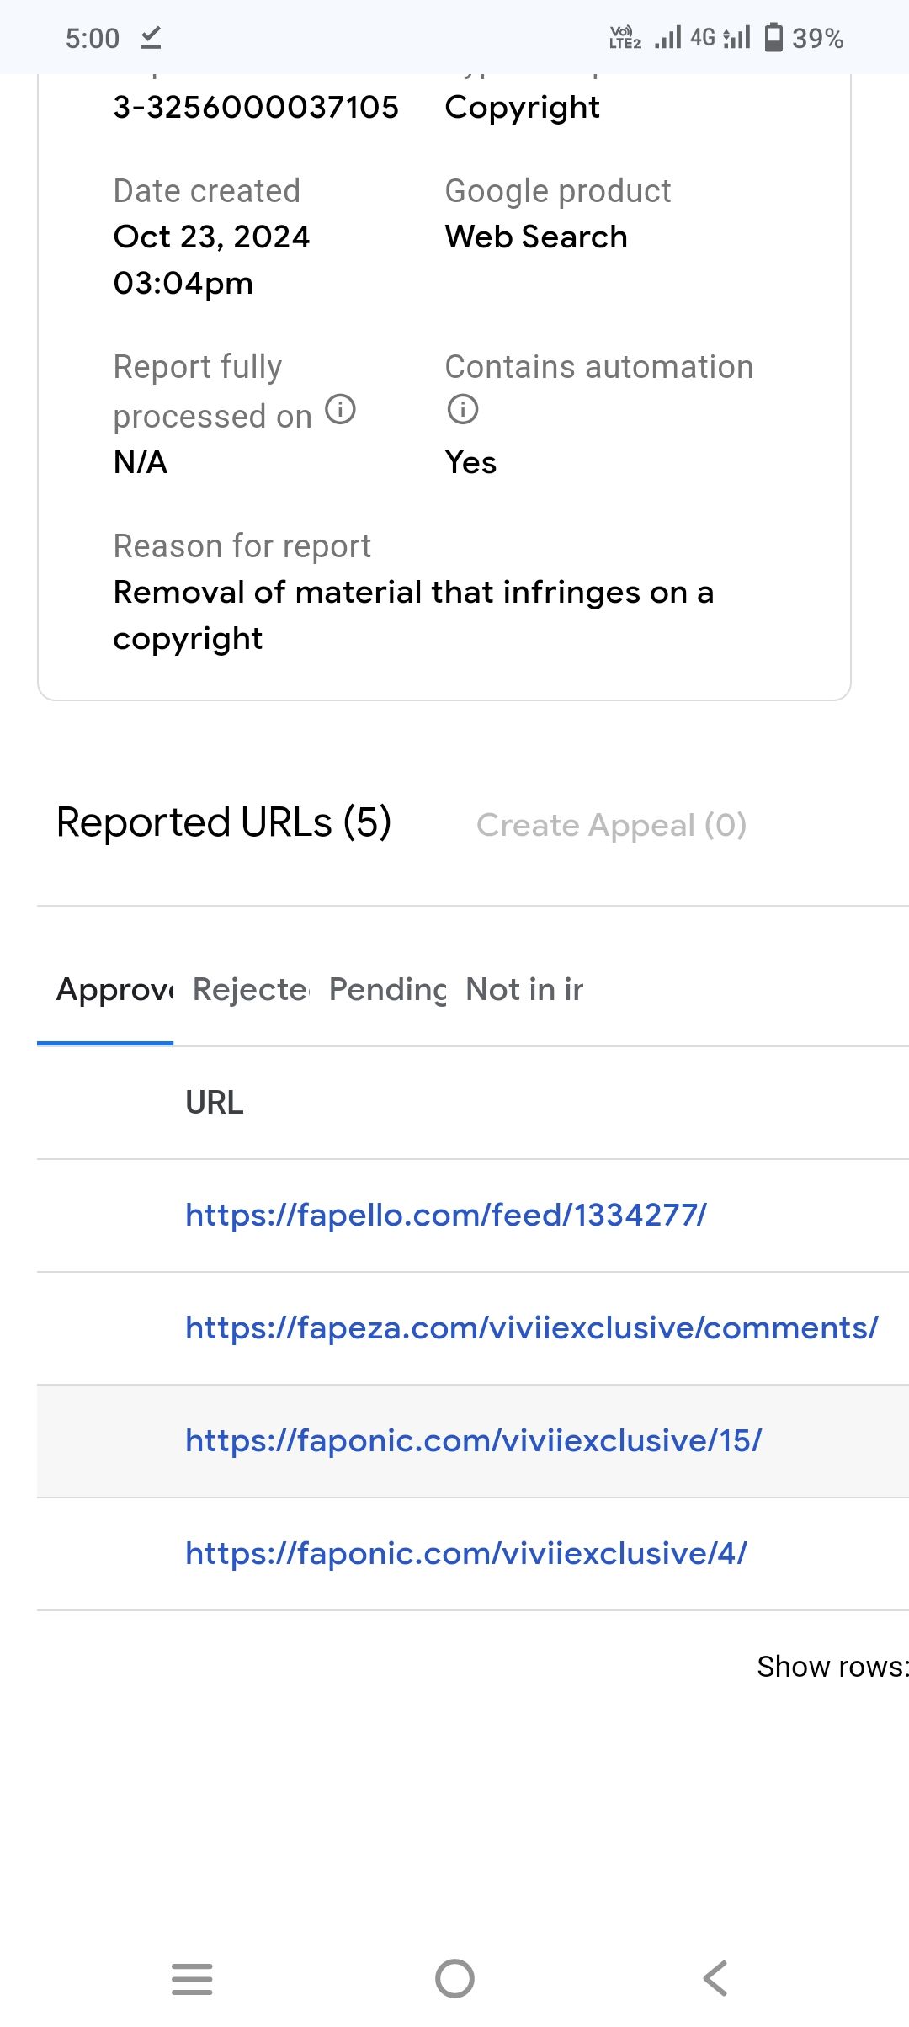This screenshot has height=2027, width=909.
Task: Open the faponic.com viviiexclusive/4 link
Action: [465, 1553]
